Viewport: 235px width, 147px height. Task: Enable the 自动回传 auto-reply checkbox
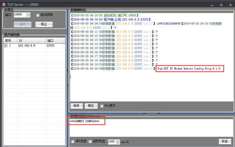click(38, 15)
